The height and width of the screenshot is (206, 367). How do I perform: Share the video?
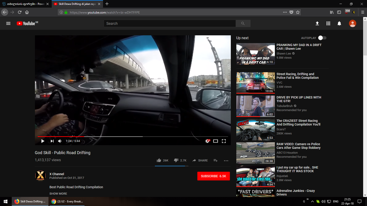pos(200,161)
